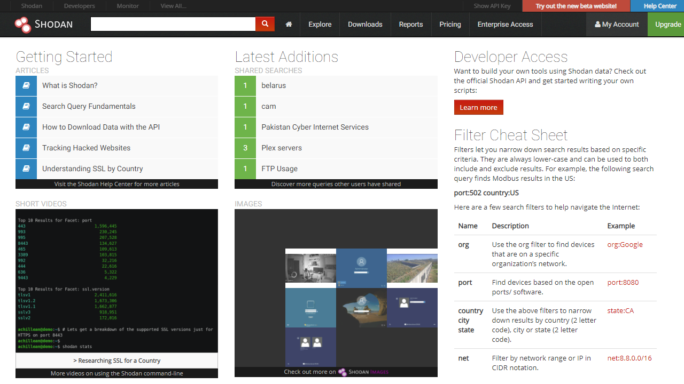
Task: Open article Tracking Hacked Websites
Action: coord(86,148)
